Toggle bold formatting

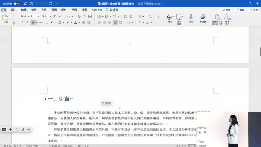(x=22, y=22)
